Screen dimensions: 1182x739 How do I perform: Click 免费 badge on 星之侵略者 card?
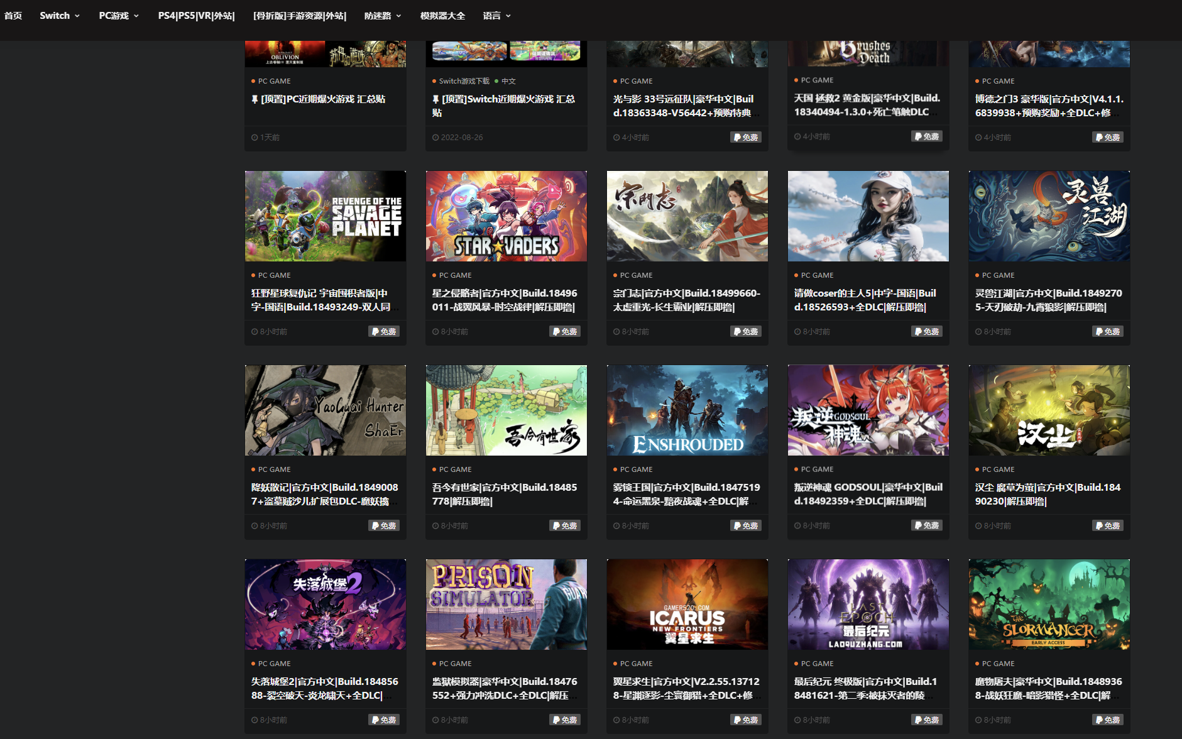(565, 331)
